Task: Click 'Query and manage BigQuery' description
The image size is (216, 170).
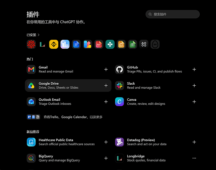Action: pyautogui.click(x=59, y=160)
